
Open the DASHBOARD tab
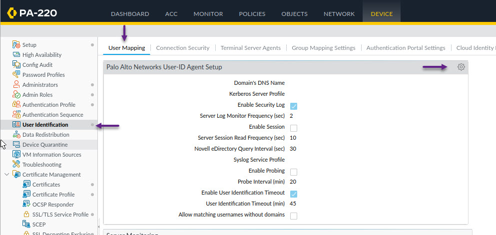click(130, 14)
